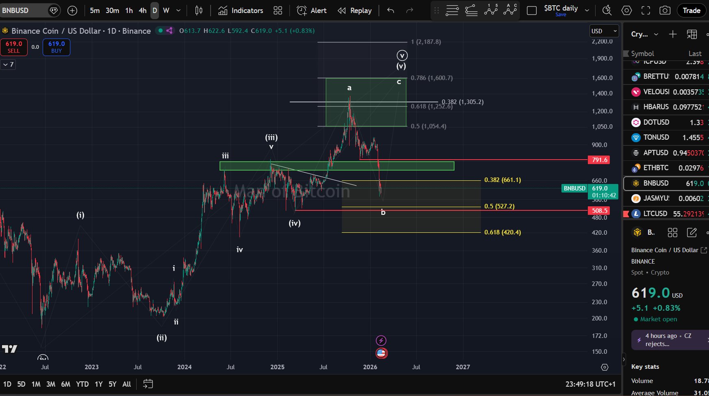Image resolution: width=709 pixels, height=396 pixels.
Task: Select the horizontal lines drawing tool in favorites
Action: tap(452, 10)
